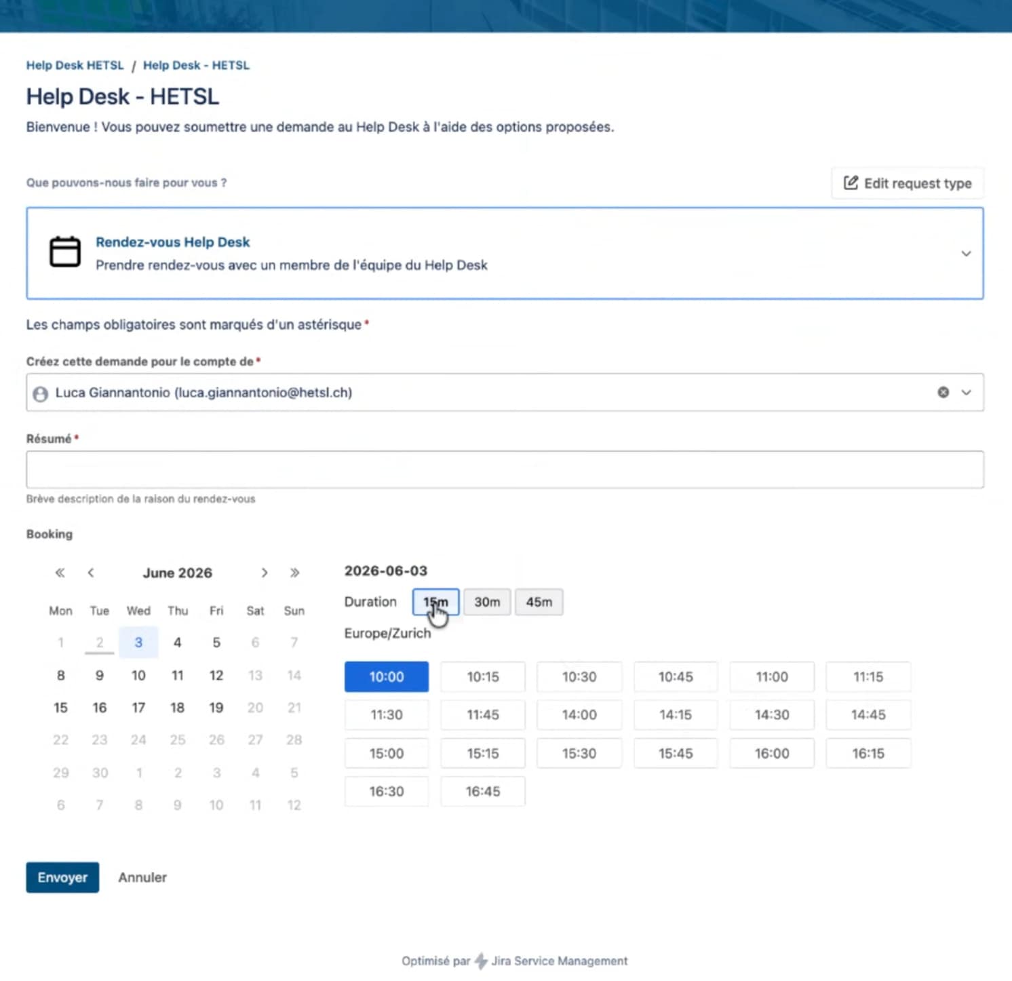This screenshot has height=981, width=1012.
Task: Open the Help Desk HETSL breadcrumb link
Action: 75,65
